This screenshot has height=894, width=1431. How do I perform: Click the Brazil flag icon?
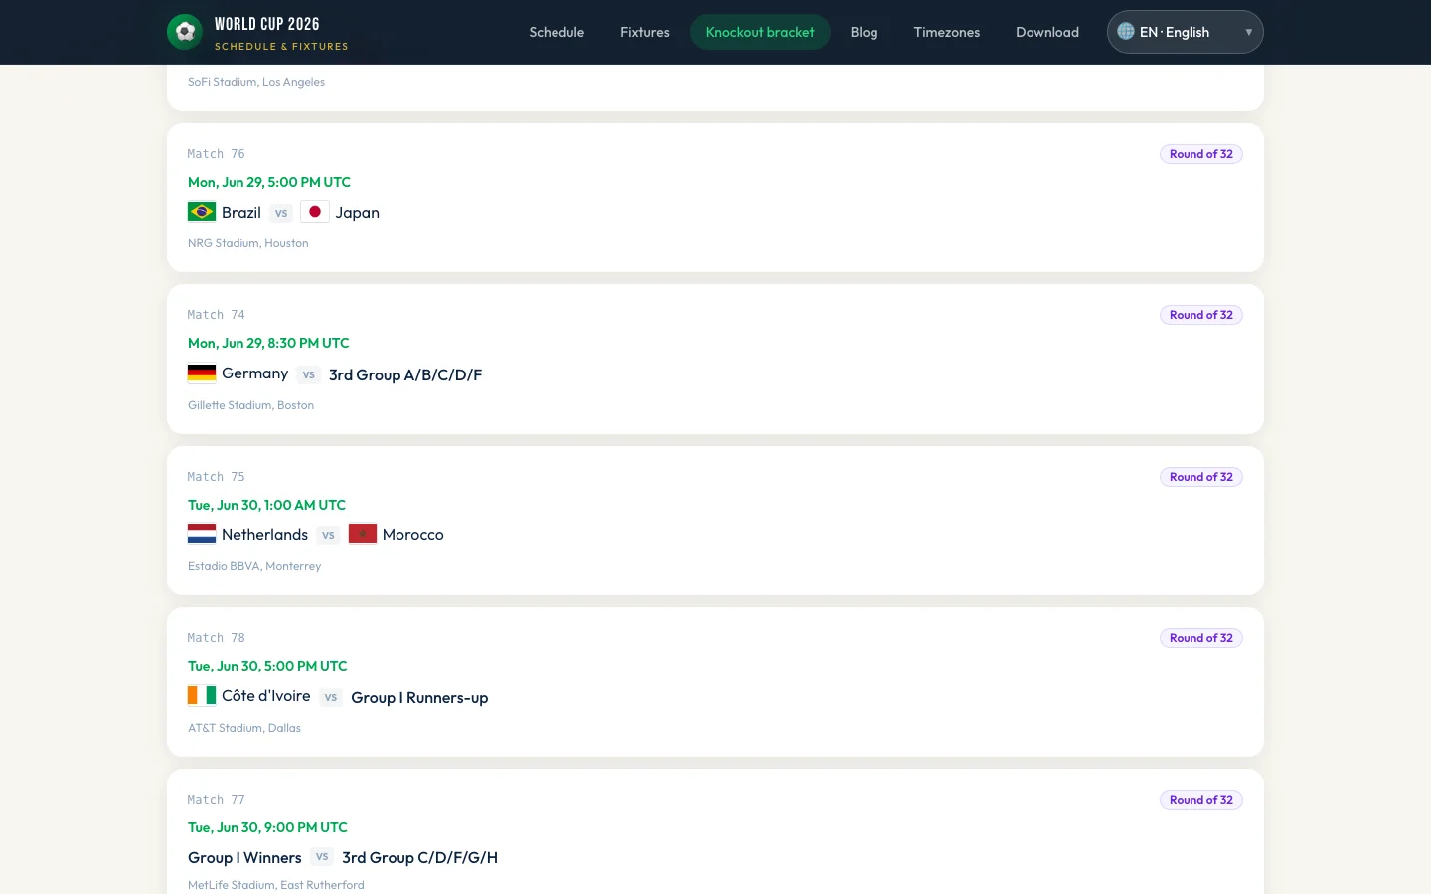tap(202, 212)
